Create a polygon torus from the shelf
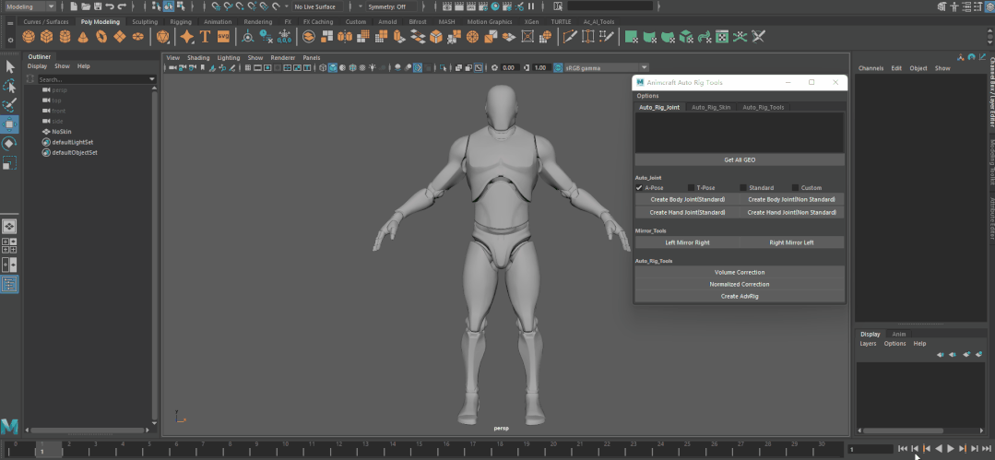 pyautogui.click(x=101, y=37)
